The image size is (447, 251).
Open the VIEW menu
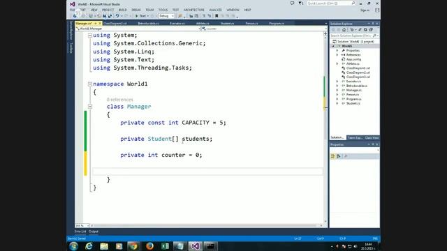tap(94, 10)
